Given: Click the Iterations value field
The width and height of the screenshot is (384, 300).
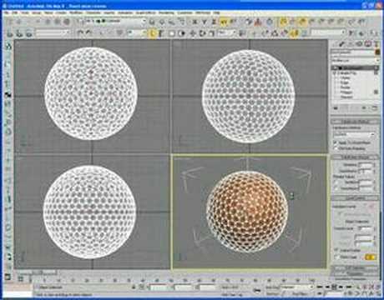Looking at the screenshot, I should (x=366, y=165).
